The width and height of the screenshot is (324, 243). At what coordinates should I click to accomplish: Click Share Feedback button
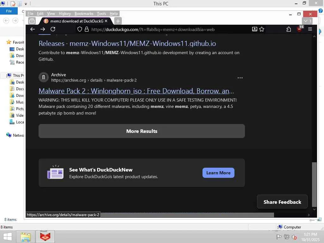(x=282, y=202)
